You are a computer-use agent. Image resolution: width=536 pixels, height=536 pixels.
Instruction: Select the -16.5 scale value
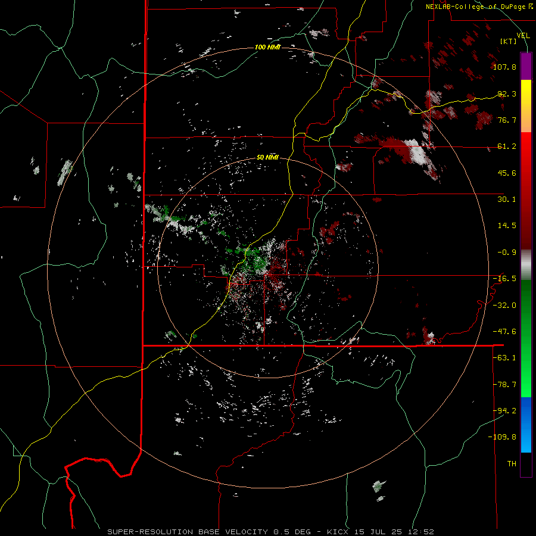click(x=504, y=279)
